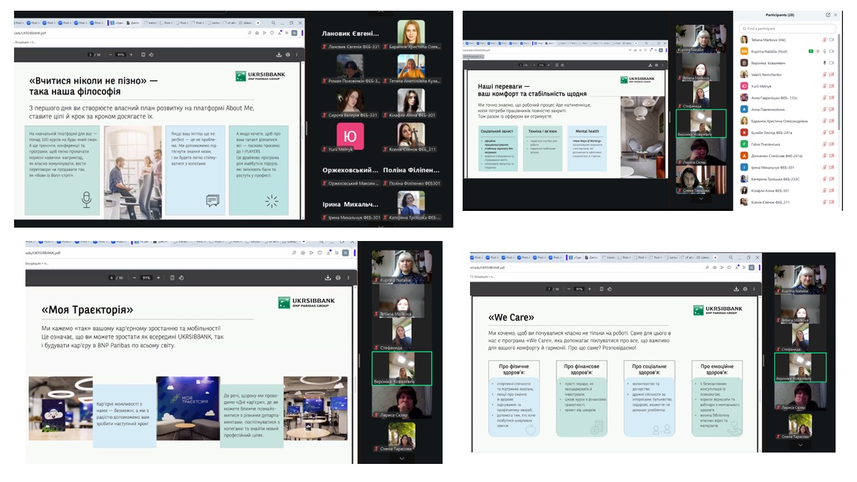The height and width of the screenshot is (482, 857).
Task: Open the more options menu in «Моя Траєкторія» PDF toolbar
Action: tap(348, 277)
